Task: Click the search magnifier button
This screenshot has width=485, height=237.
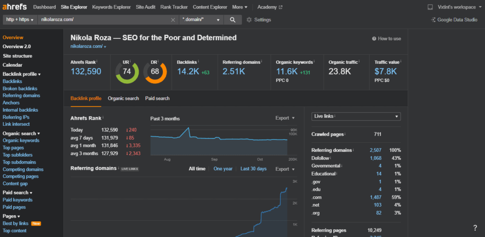Action: click(x=233, y=20)
